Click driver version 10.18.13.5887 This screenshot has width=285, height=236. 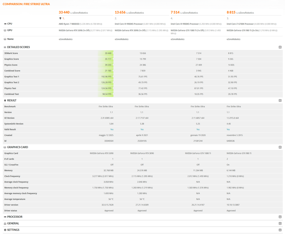(233, 205)
